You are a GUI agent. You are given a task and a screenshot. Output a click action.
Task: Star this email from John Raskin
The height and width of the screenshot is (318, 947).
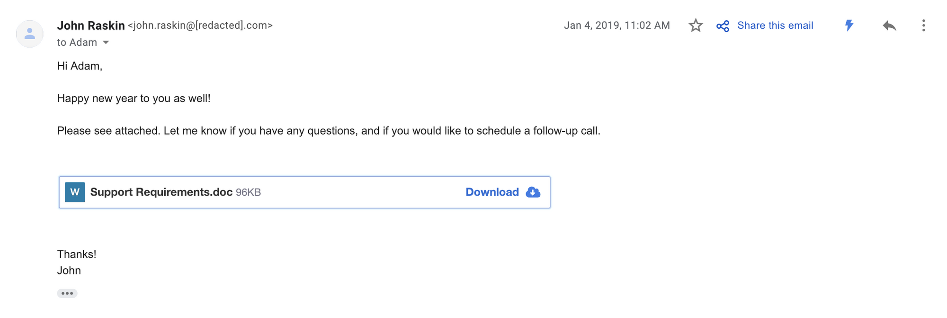pyautogui.click(x=696, y=26)
